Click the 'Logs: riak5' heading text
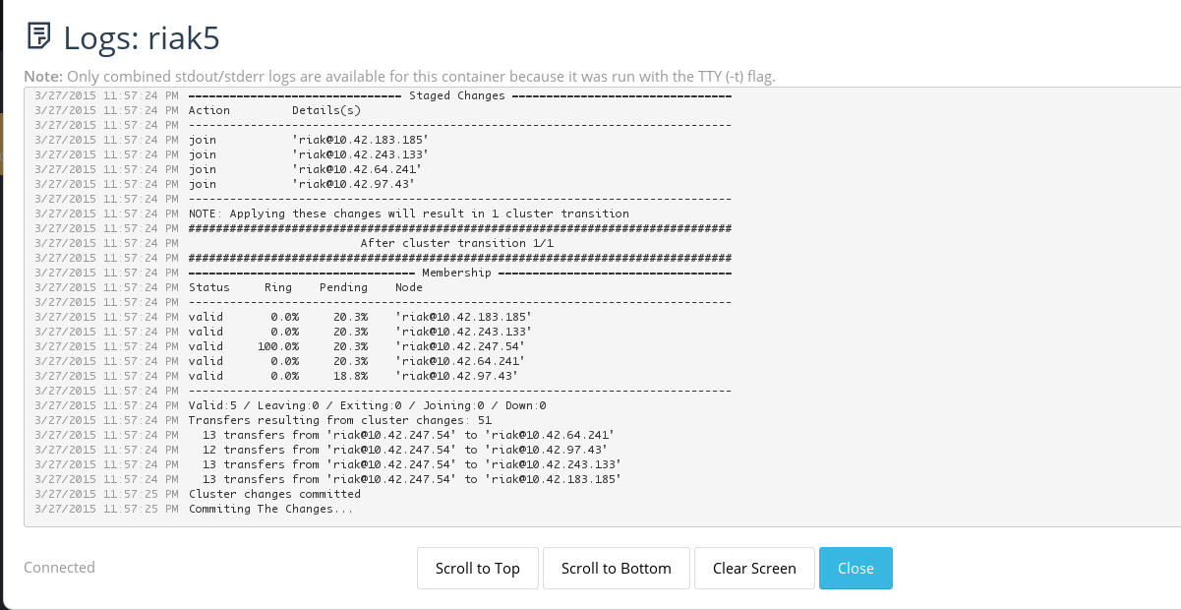The image size is (1181, 610). pyautogui.click(x=141, y=37)
